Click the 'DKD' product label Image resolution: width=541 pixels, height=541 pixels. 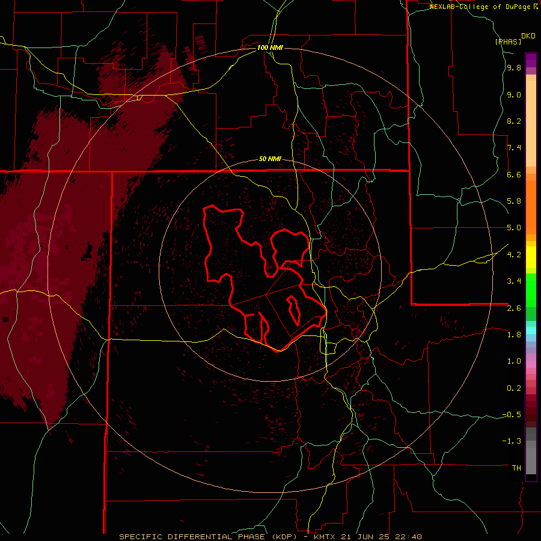point(528,36)
